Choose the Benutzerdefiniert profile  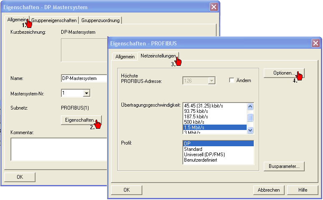point(218,160)
